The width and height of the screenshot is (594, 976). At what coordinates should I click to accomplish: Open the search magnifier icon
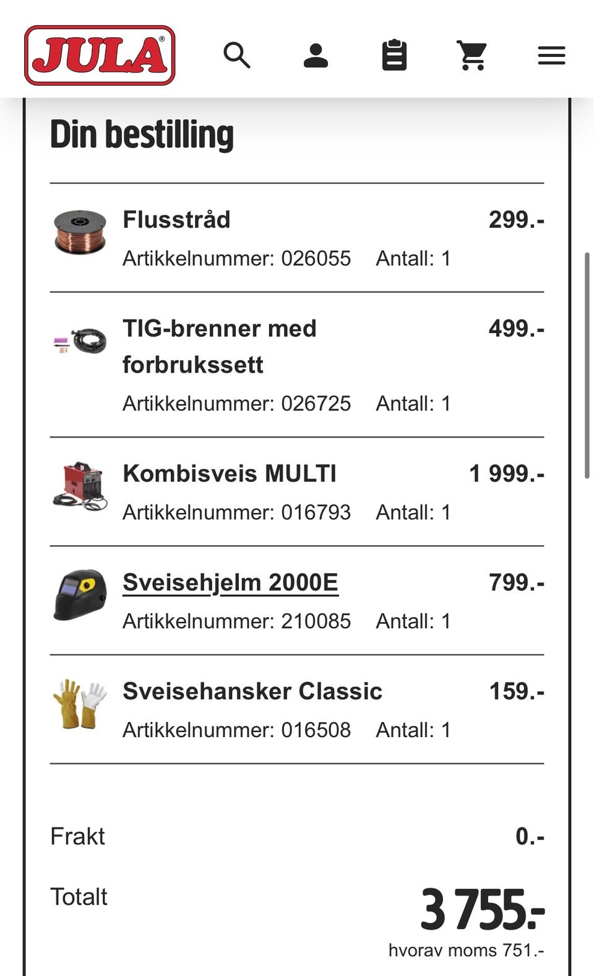(237, 56)
